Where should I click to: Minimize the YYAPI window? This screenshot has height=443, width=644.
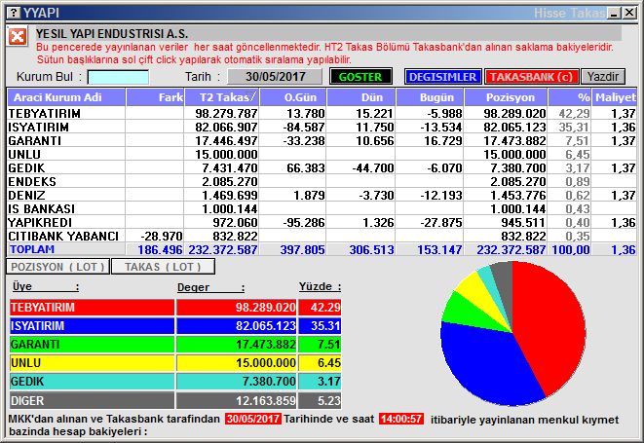click(x=615, y=13)
